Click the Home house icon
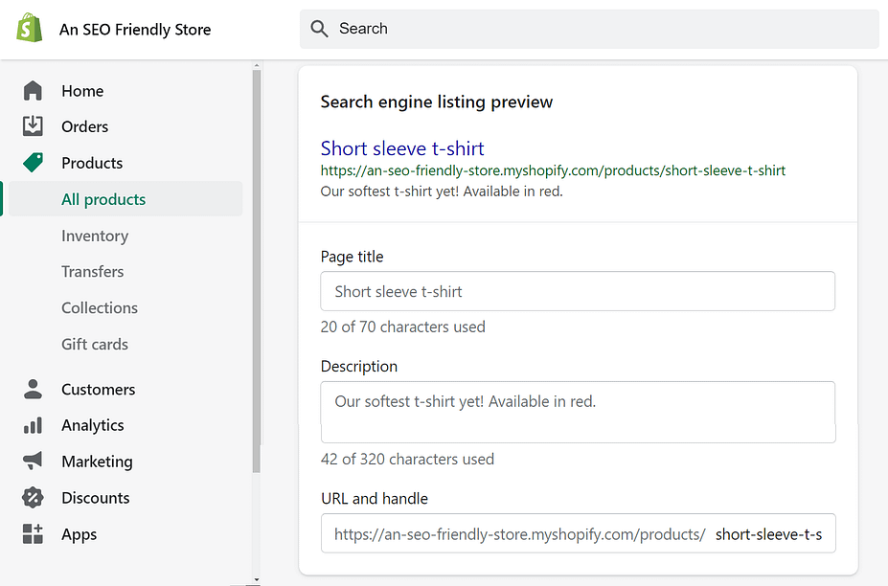The width and height of the screenshot is (888, 586). coord(33,91)
